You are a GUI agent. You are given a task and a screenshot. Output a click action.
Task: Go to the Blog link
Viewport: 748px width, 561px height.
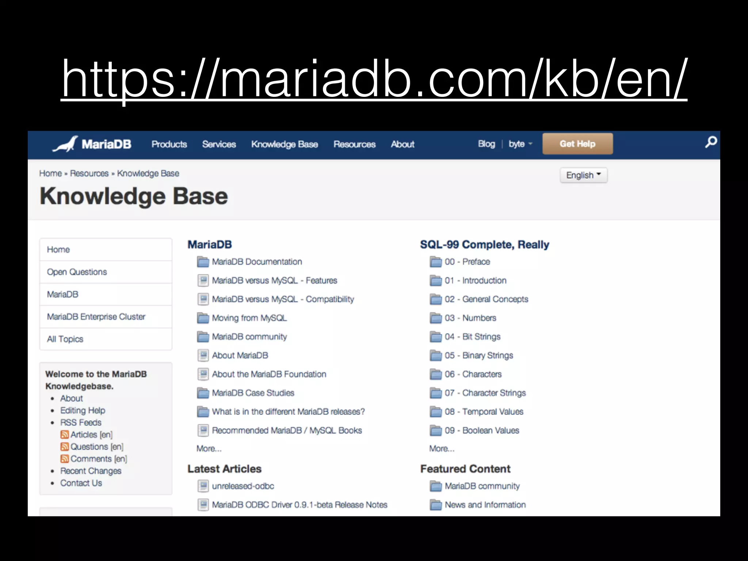coord(486,144)
